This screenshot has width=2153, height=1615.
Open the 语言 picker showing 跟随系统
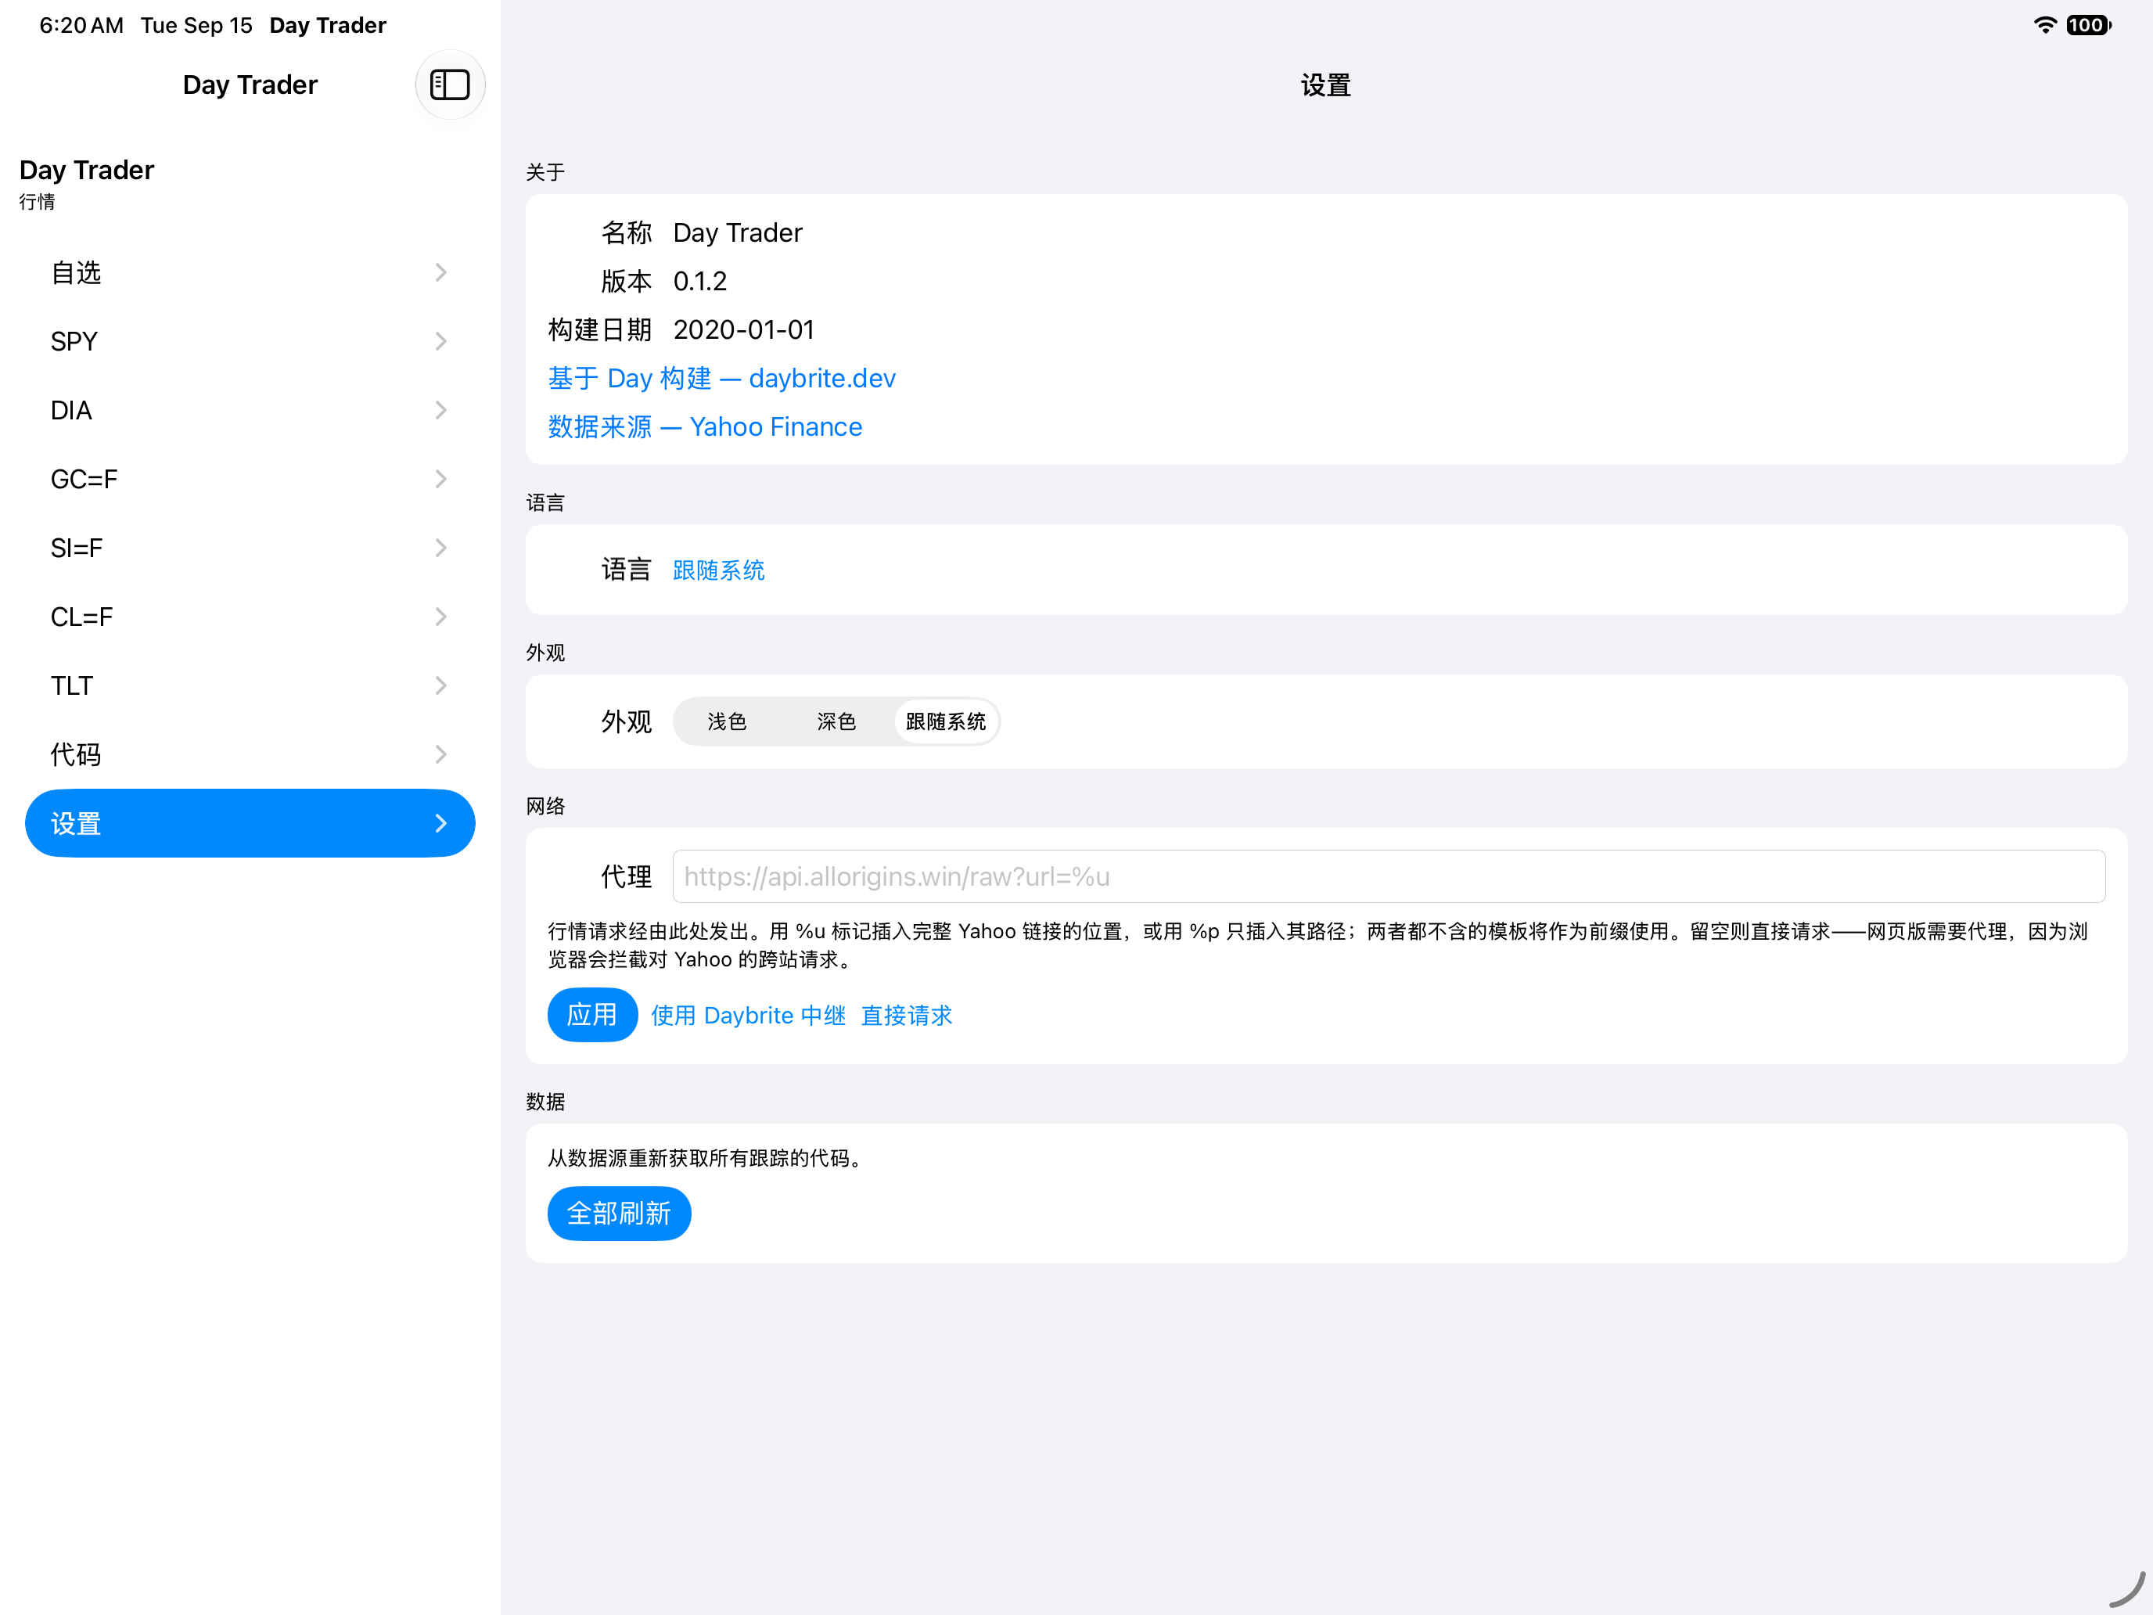click(x=718, y=570)
